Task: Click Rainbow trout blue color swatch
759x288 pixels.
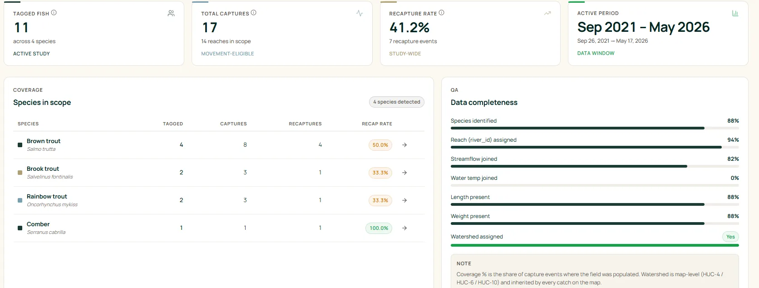Action: [x=20, y=200]
